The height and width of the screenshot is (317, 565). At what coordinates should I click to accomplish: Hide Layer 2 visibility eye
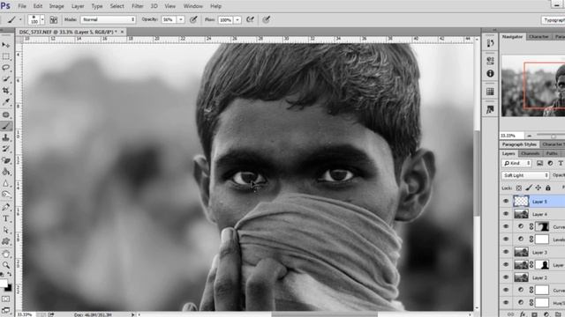click(x=506, y=277)
